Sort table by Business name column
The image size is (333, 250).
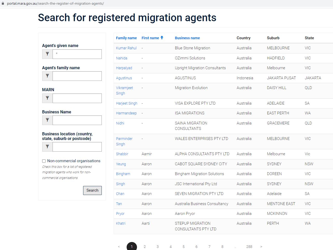(187, 38)
